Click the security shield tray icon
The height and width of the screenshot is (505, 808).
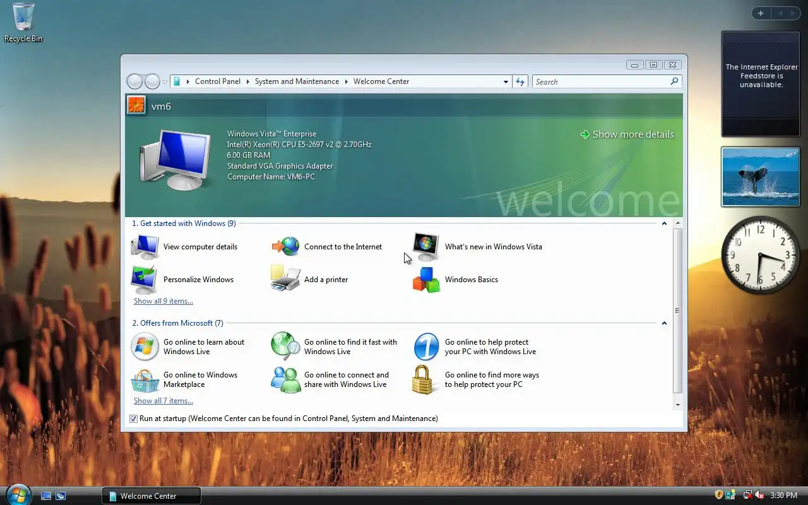(x=719, y=496)
